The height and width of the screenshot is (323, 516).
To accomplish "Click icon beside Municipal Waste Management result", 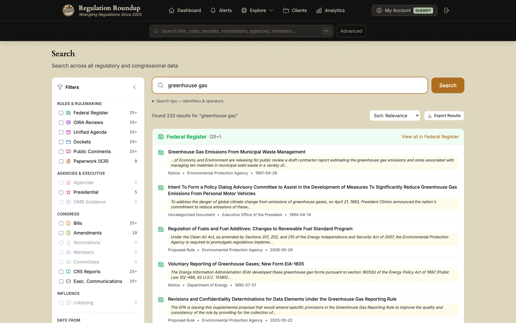I will (x=161, y=152).
